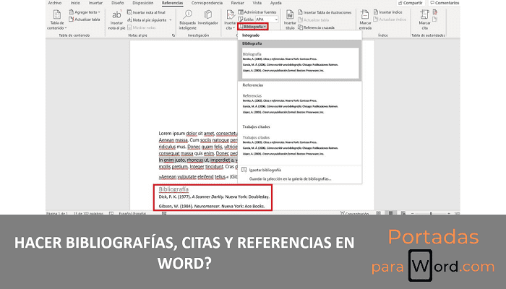Viewport: 506px width, 289px height.
Task: Click the zoom slider in status bar
Action: coord(431,214)
